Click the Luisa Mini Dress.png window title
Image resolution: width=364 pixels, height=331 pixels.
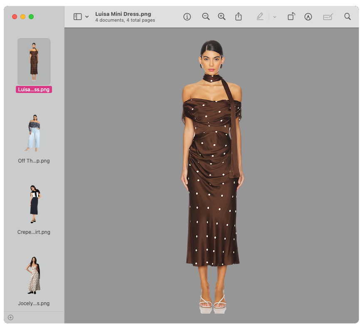click(x=124, y=14)
